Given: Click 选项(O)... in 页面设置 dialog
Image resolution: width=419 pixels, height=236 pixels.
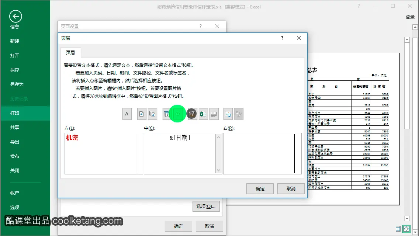Looking at the screenshot, I should point(206,206).
